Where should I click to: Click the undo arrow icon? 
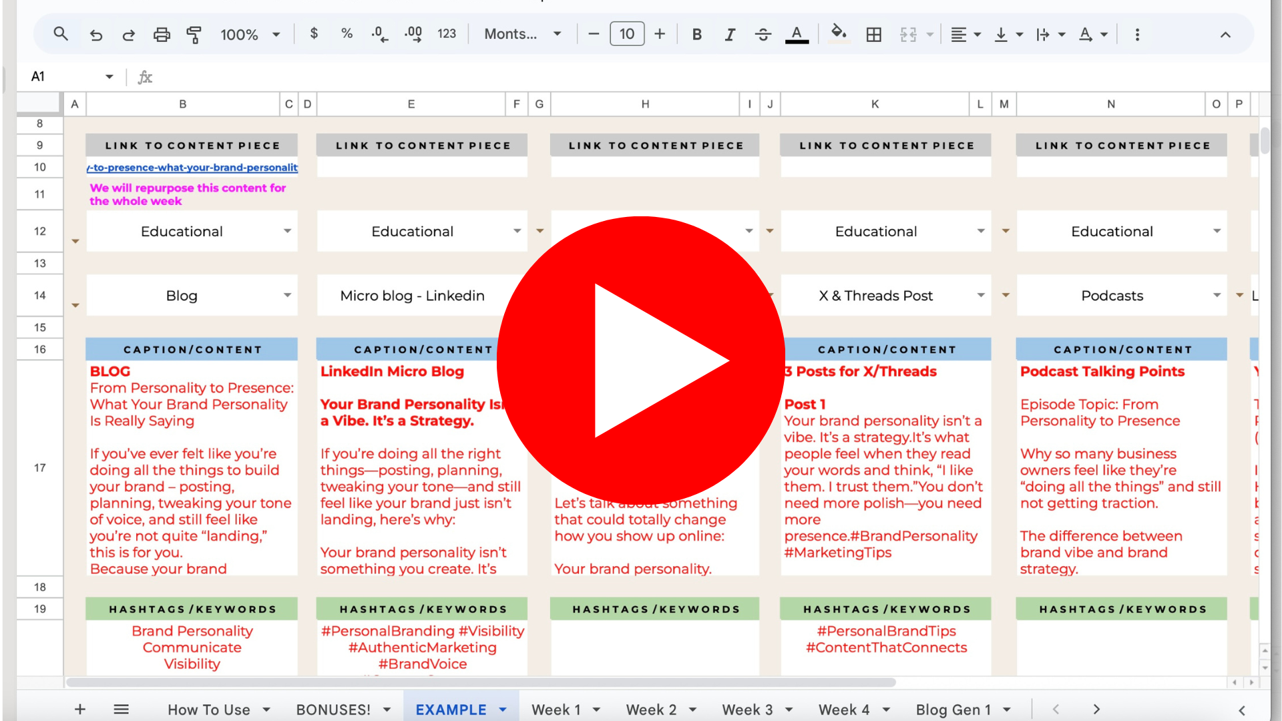pos(96,35)
